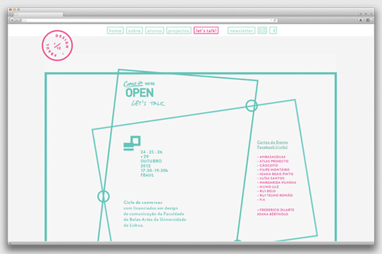
Task: Open the Cartaz do Evento link
Action: click(x=272, y=142)
